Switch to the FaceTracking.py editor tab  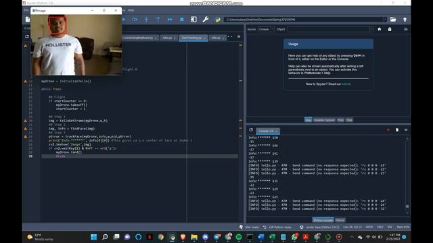193,38
